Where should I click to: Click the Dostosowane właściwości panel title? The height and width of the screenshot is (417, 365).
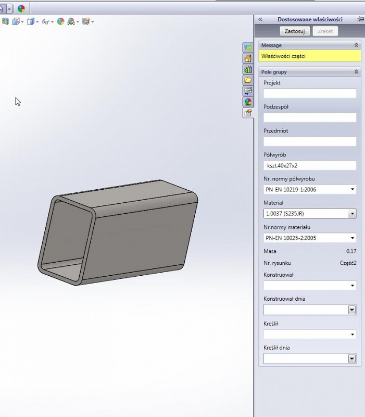pyautogui.click(x=310, y=19)
